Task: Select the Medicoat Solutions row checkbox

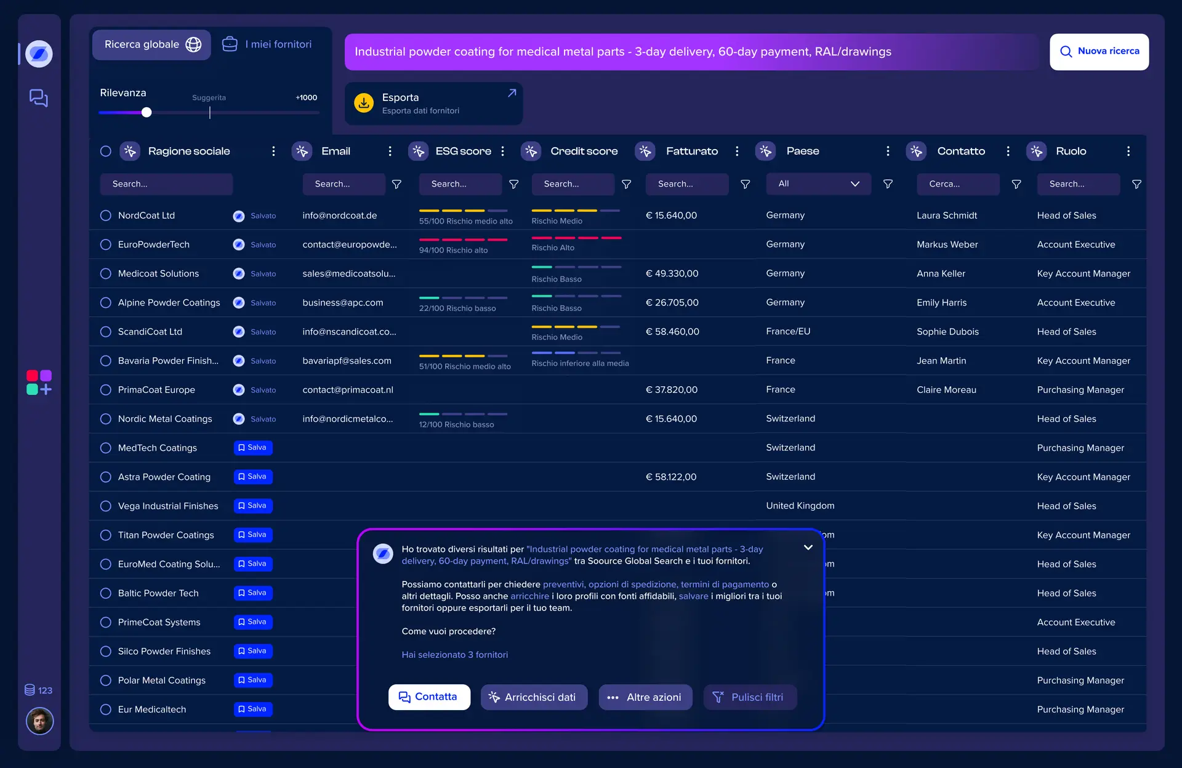Action: click(105, 273)
